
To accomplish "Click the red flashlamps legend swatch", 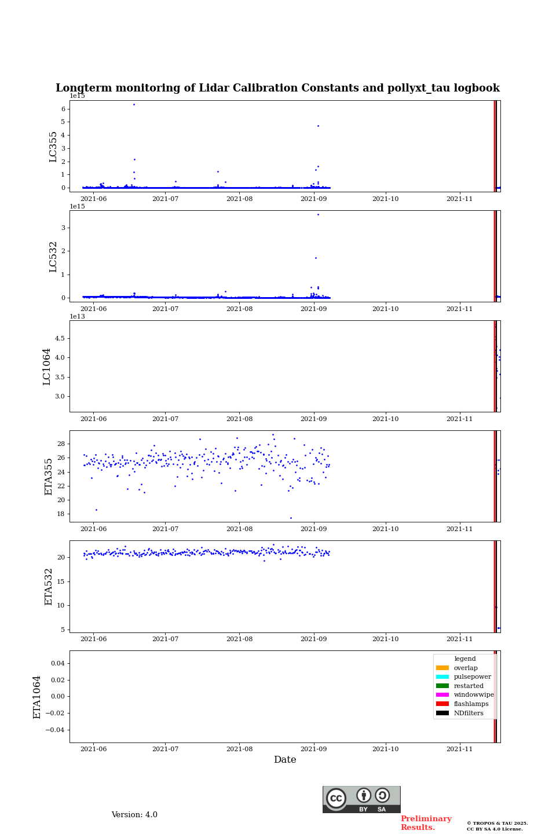I will coord(442,704).
